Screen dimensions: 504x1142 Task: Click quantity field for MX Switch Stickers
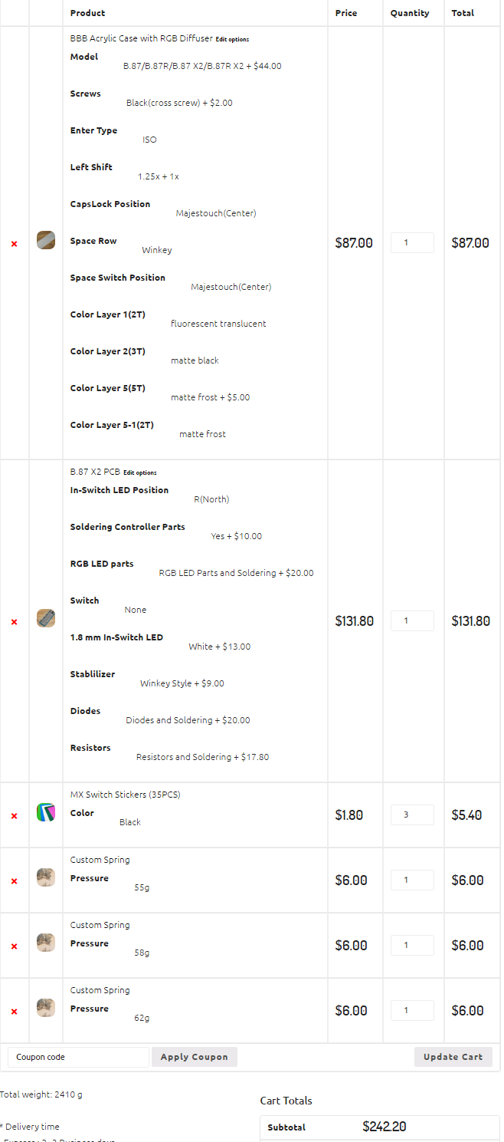[x=412, y=815]
